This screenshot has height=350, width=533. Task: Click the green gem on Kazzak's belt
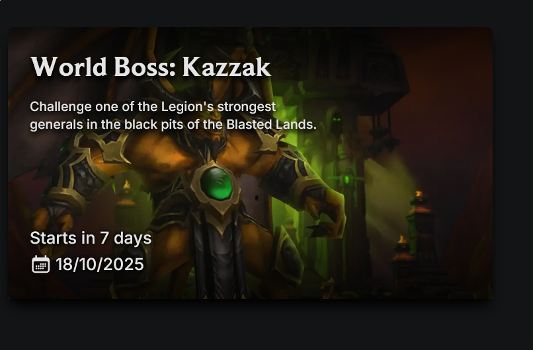(x=216, y=184)
